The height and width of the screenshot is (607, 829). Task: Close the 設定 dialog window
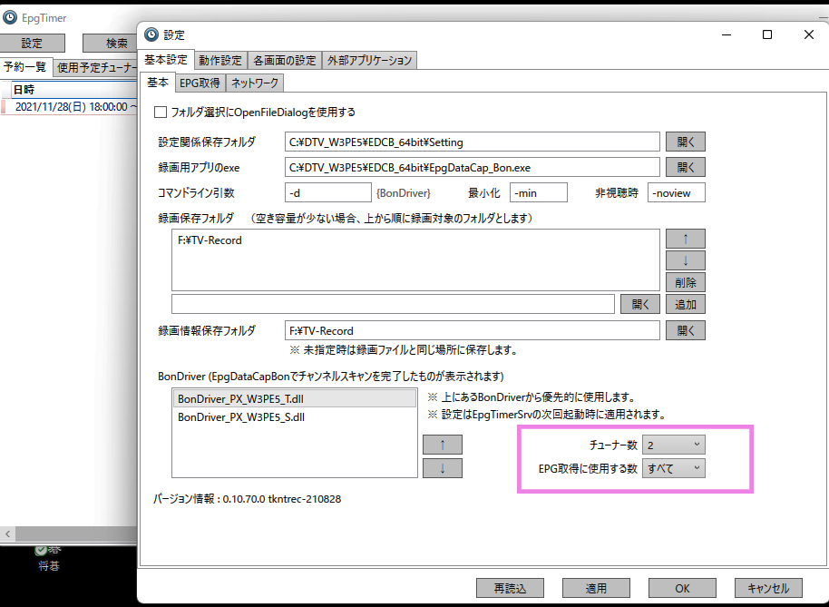pos(808,34)
